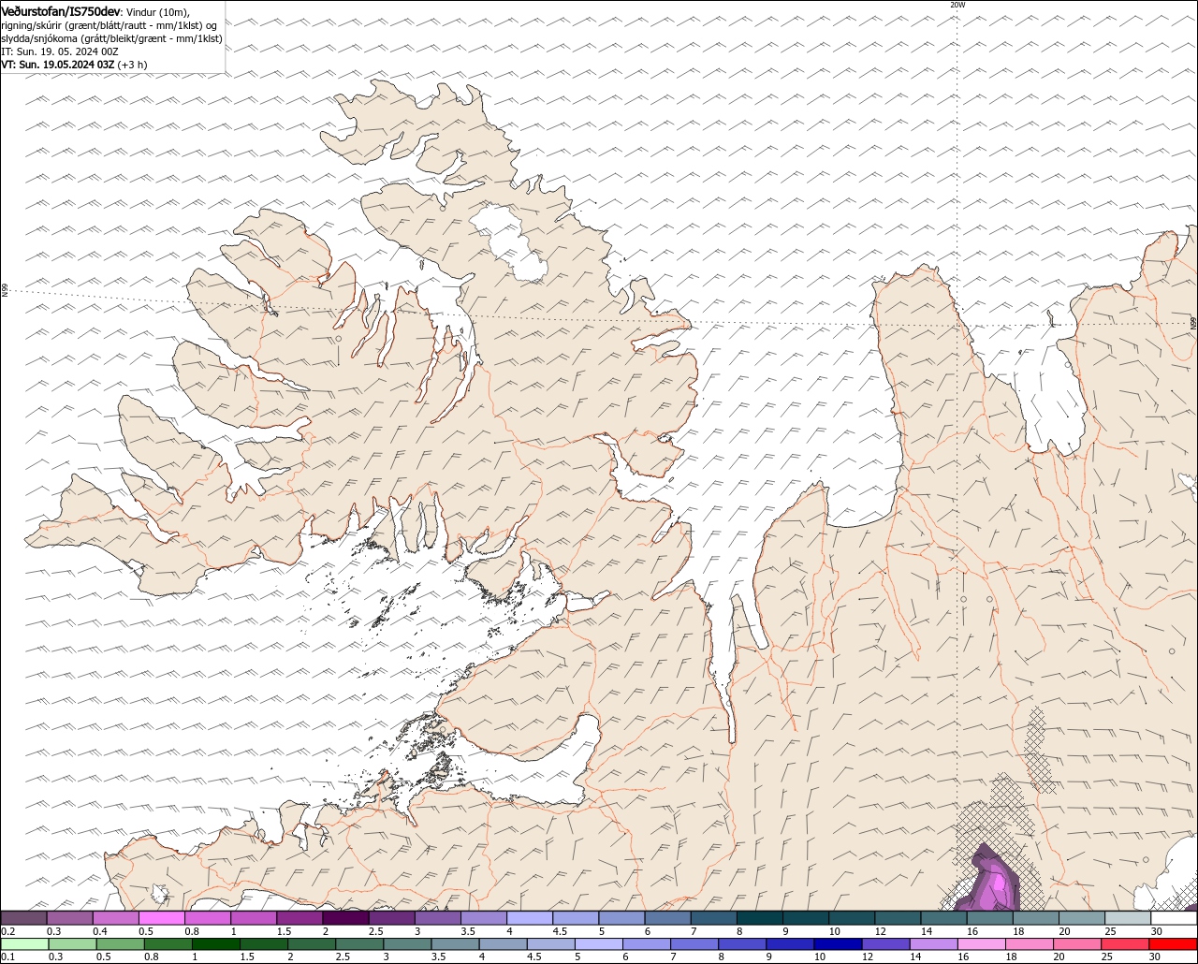Select the snow legend swatch for 14–16
The width and height of the screenshot is (1198, 964).
(943, 917)
